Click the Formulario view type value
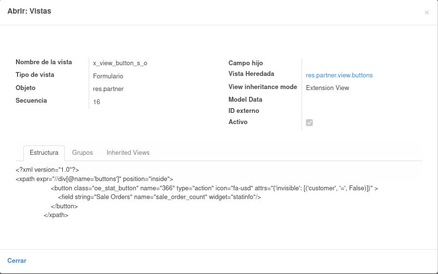 click(108, 76)
